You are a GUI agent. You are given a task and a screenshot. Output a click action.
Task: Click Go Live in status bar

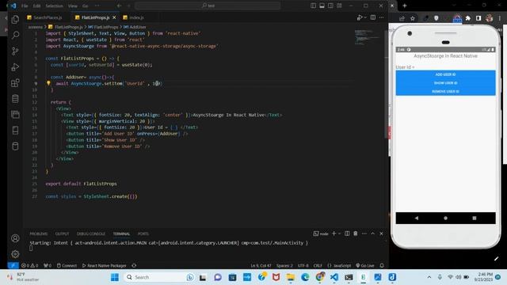pos(365,266)
